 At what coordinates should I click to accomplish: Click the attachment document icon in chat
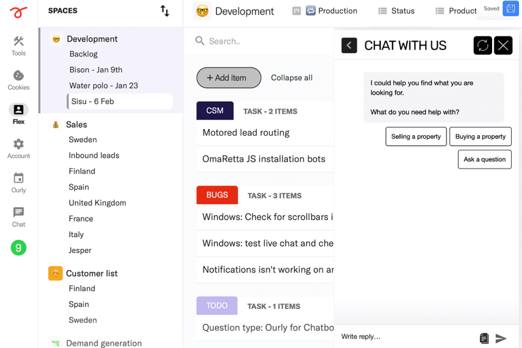(484, 338)
